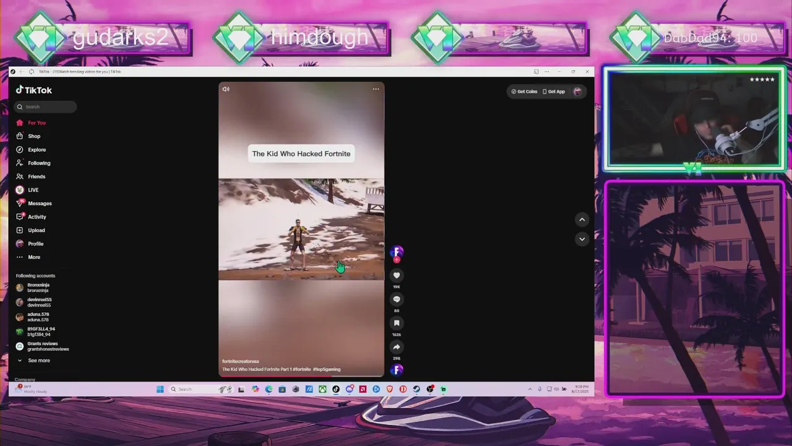
Task: Open the fortnitecreatorusa username on the video
Action: point(241,361)
